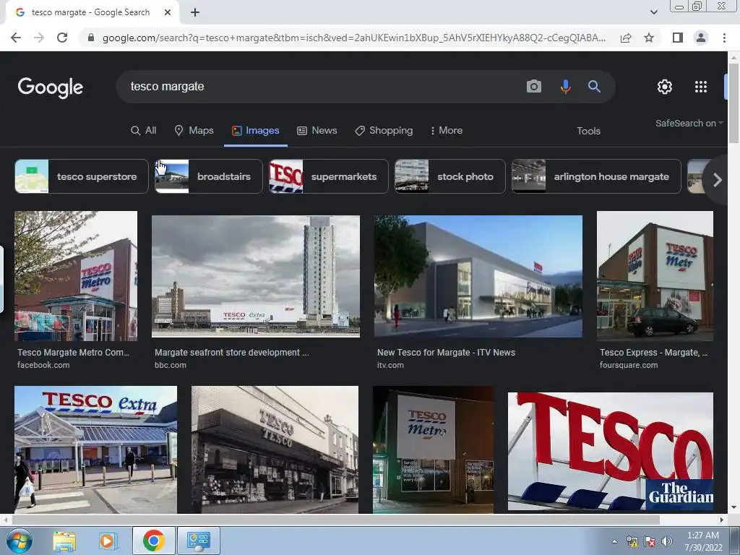The image size is (740, 555).
Task: Click the magnifier search button
Action: pos(594,87)
